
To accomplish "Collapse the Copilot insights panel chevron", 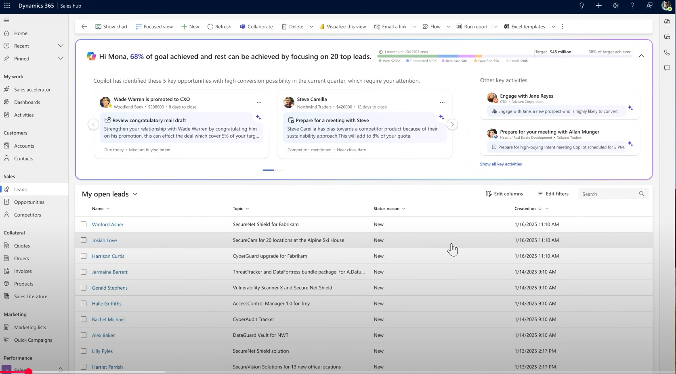I will click(x=641, y=56).
